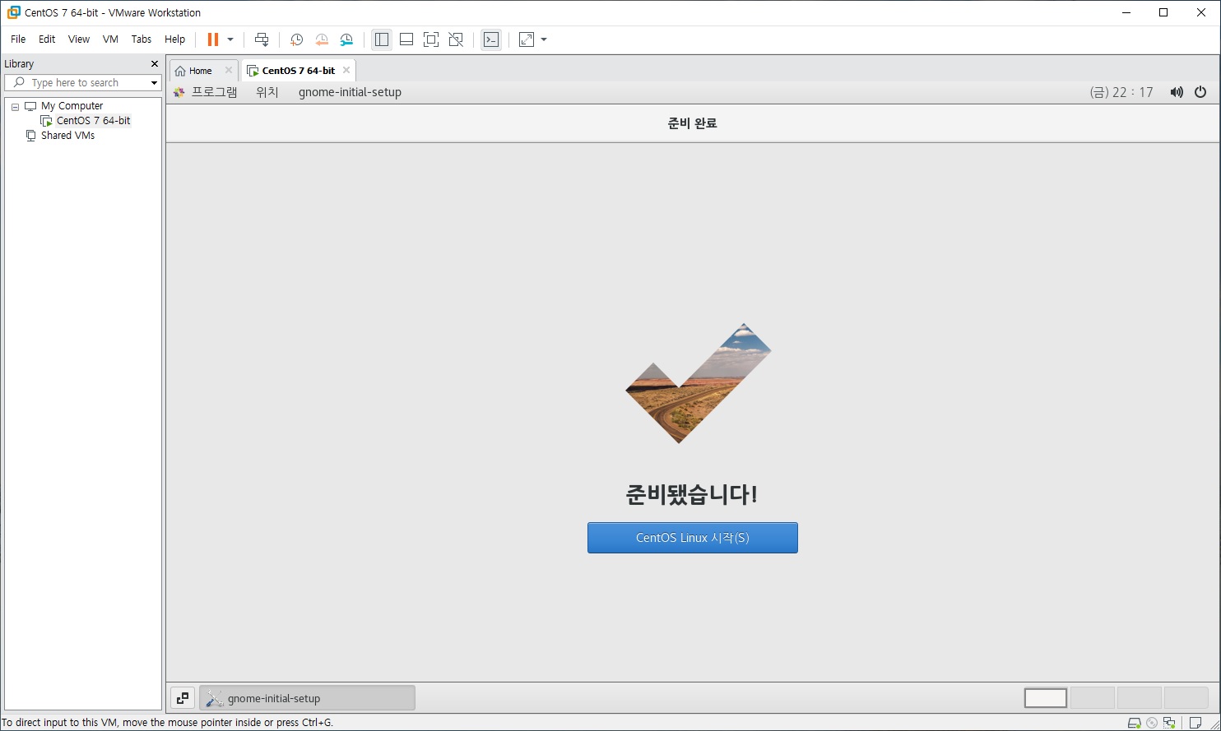Click the status bar hint about Ctrl+G
Viewport: 1221px width, 731px height.
click(167, 723)
